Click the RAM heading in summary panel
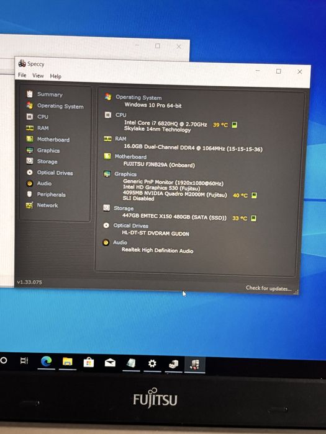The width and height of the screenshot is (326, 434). (120, 139)
